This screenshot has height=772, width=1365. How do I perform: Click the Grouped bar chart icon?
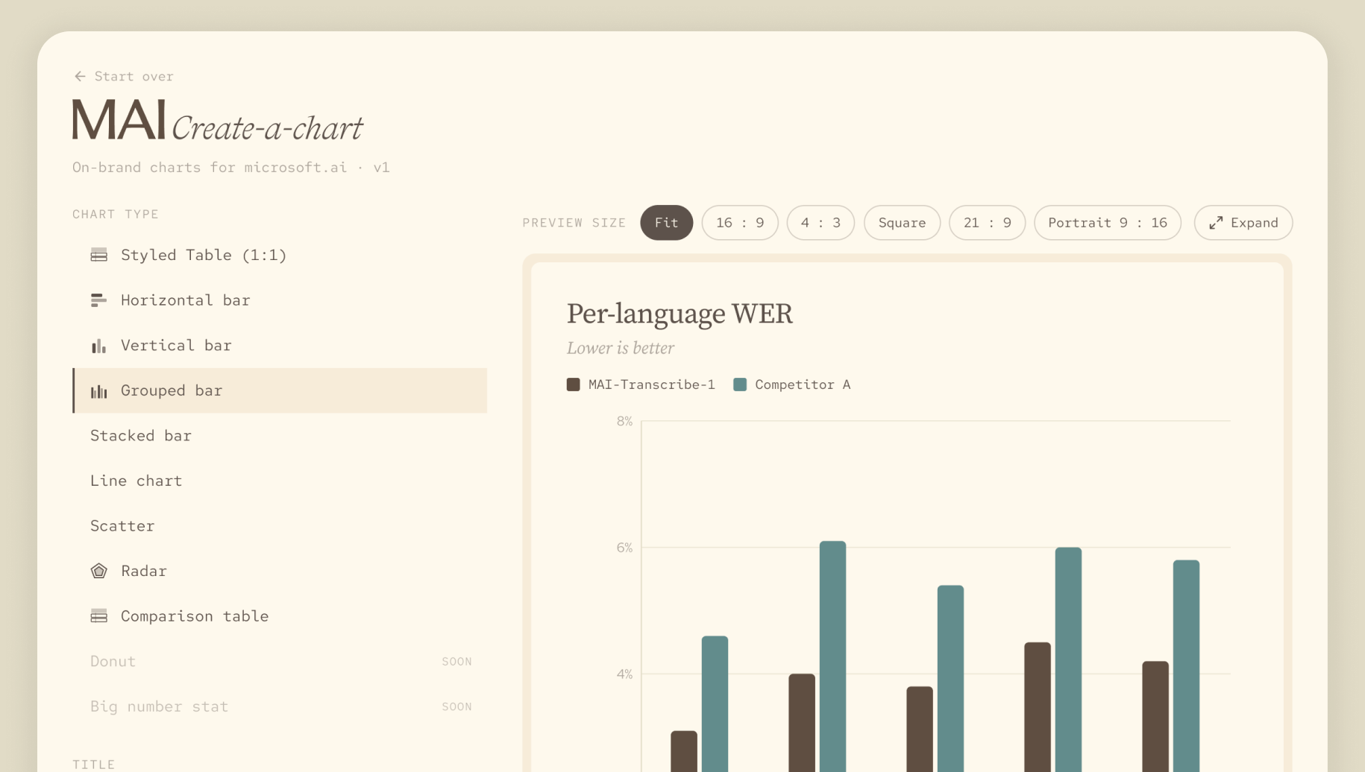click(98, 391)
